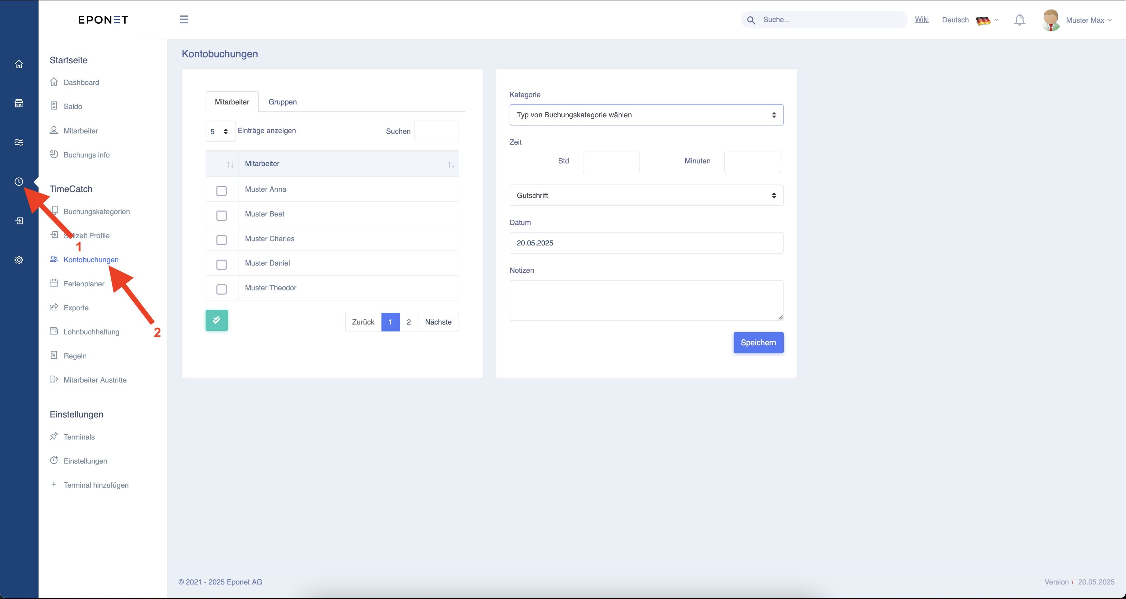
Task: Open the Buchungskategorie type dropdown
Action: coord(646,115)
